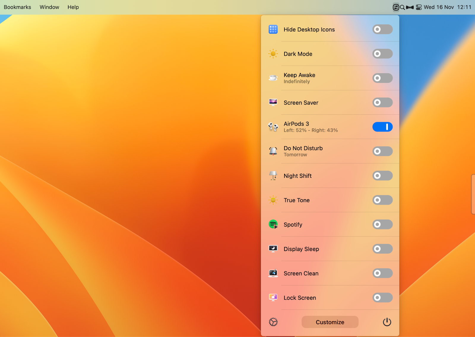Click the date and time in menu bar

(447, 7)
